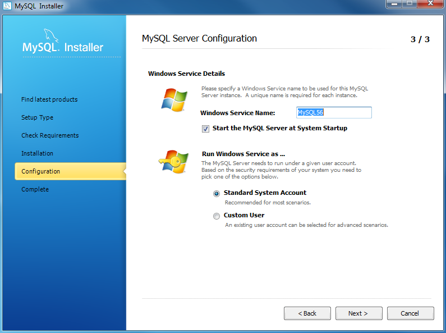Open the Complete step in sidebar
Image resolution: width=446 pixels, height=333 pixels.
[35, 189]
